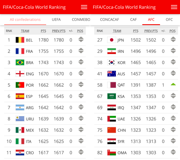
Task: Click Qatar's green up-arrow position indicator
Action: pos(173,84)
